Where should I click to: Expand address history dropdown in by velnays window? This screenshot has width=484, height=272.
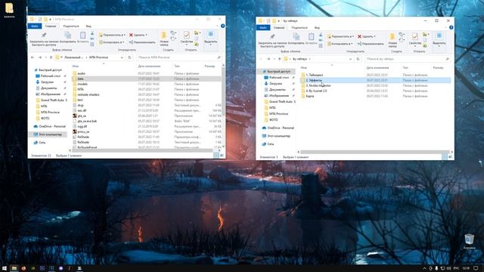351,59
